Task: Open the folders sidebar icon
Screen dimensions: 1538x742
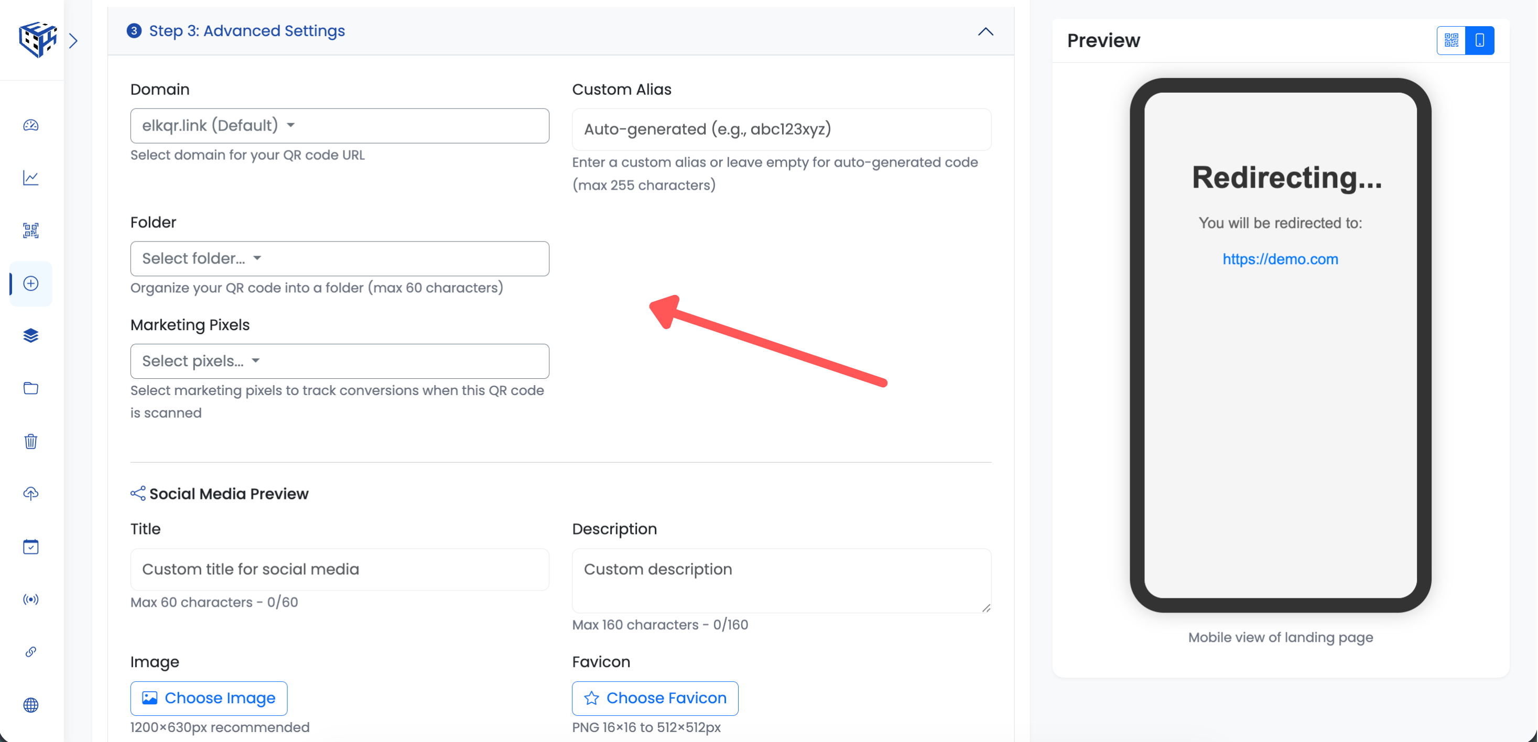Action: pyautogui.click(x=31, y=389)
